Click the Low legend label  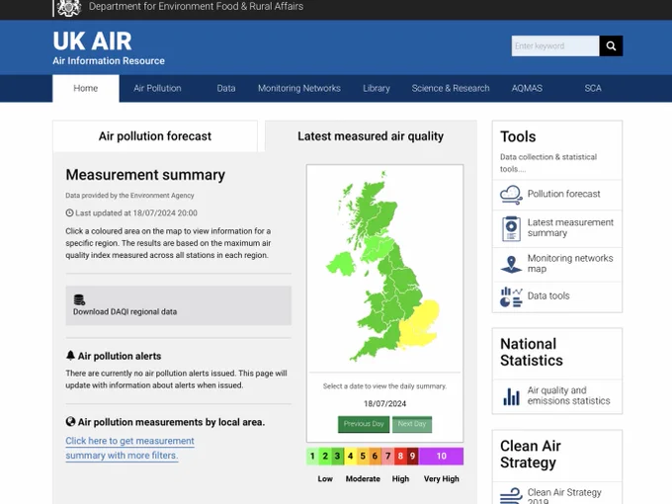pyautogui.click(x=325, y=478)
